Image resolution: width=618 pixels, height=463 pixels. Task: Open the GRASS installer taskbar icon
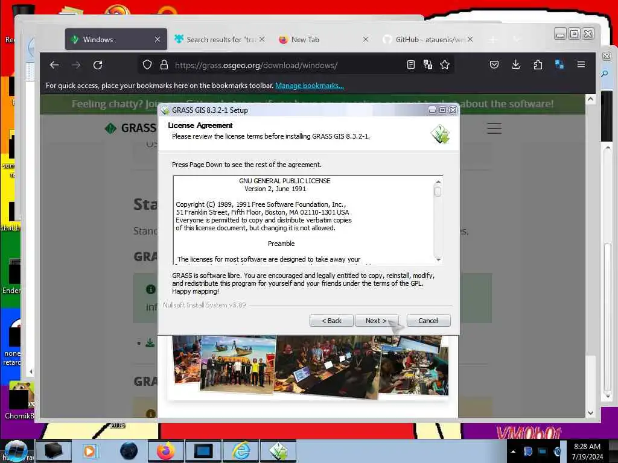[278, 451]
